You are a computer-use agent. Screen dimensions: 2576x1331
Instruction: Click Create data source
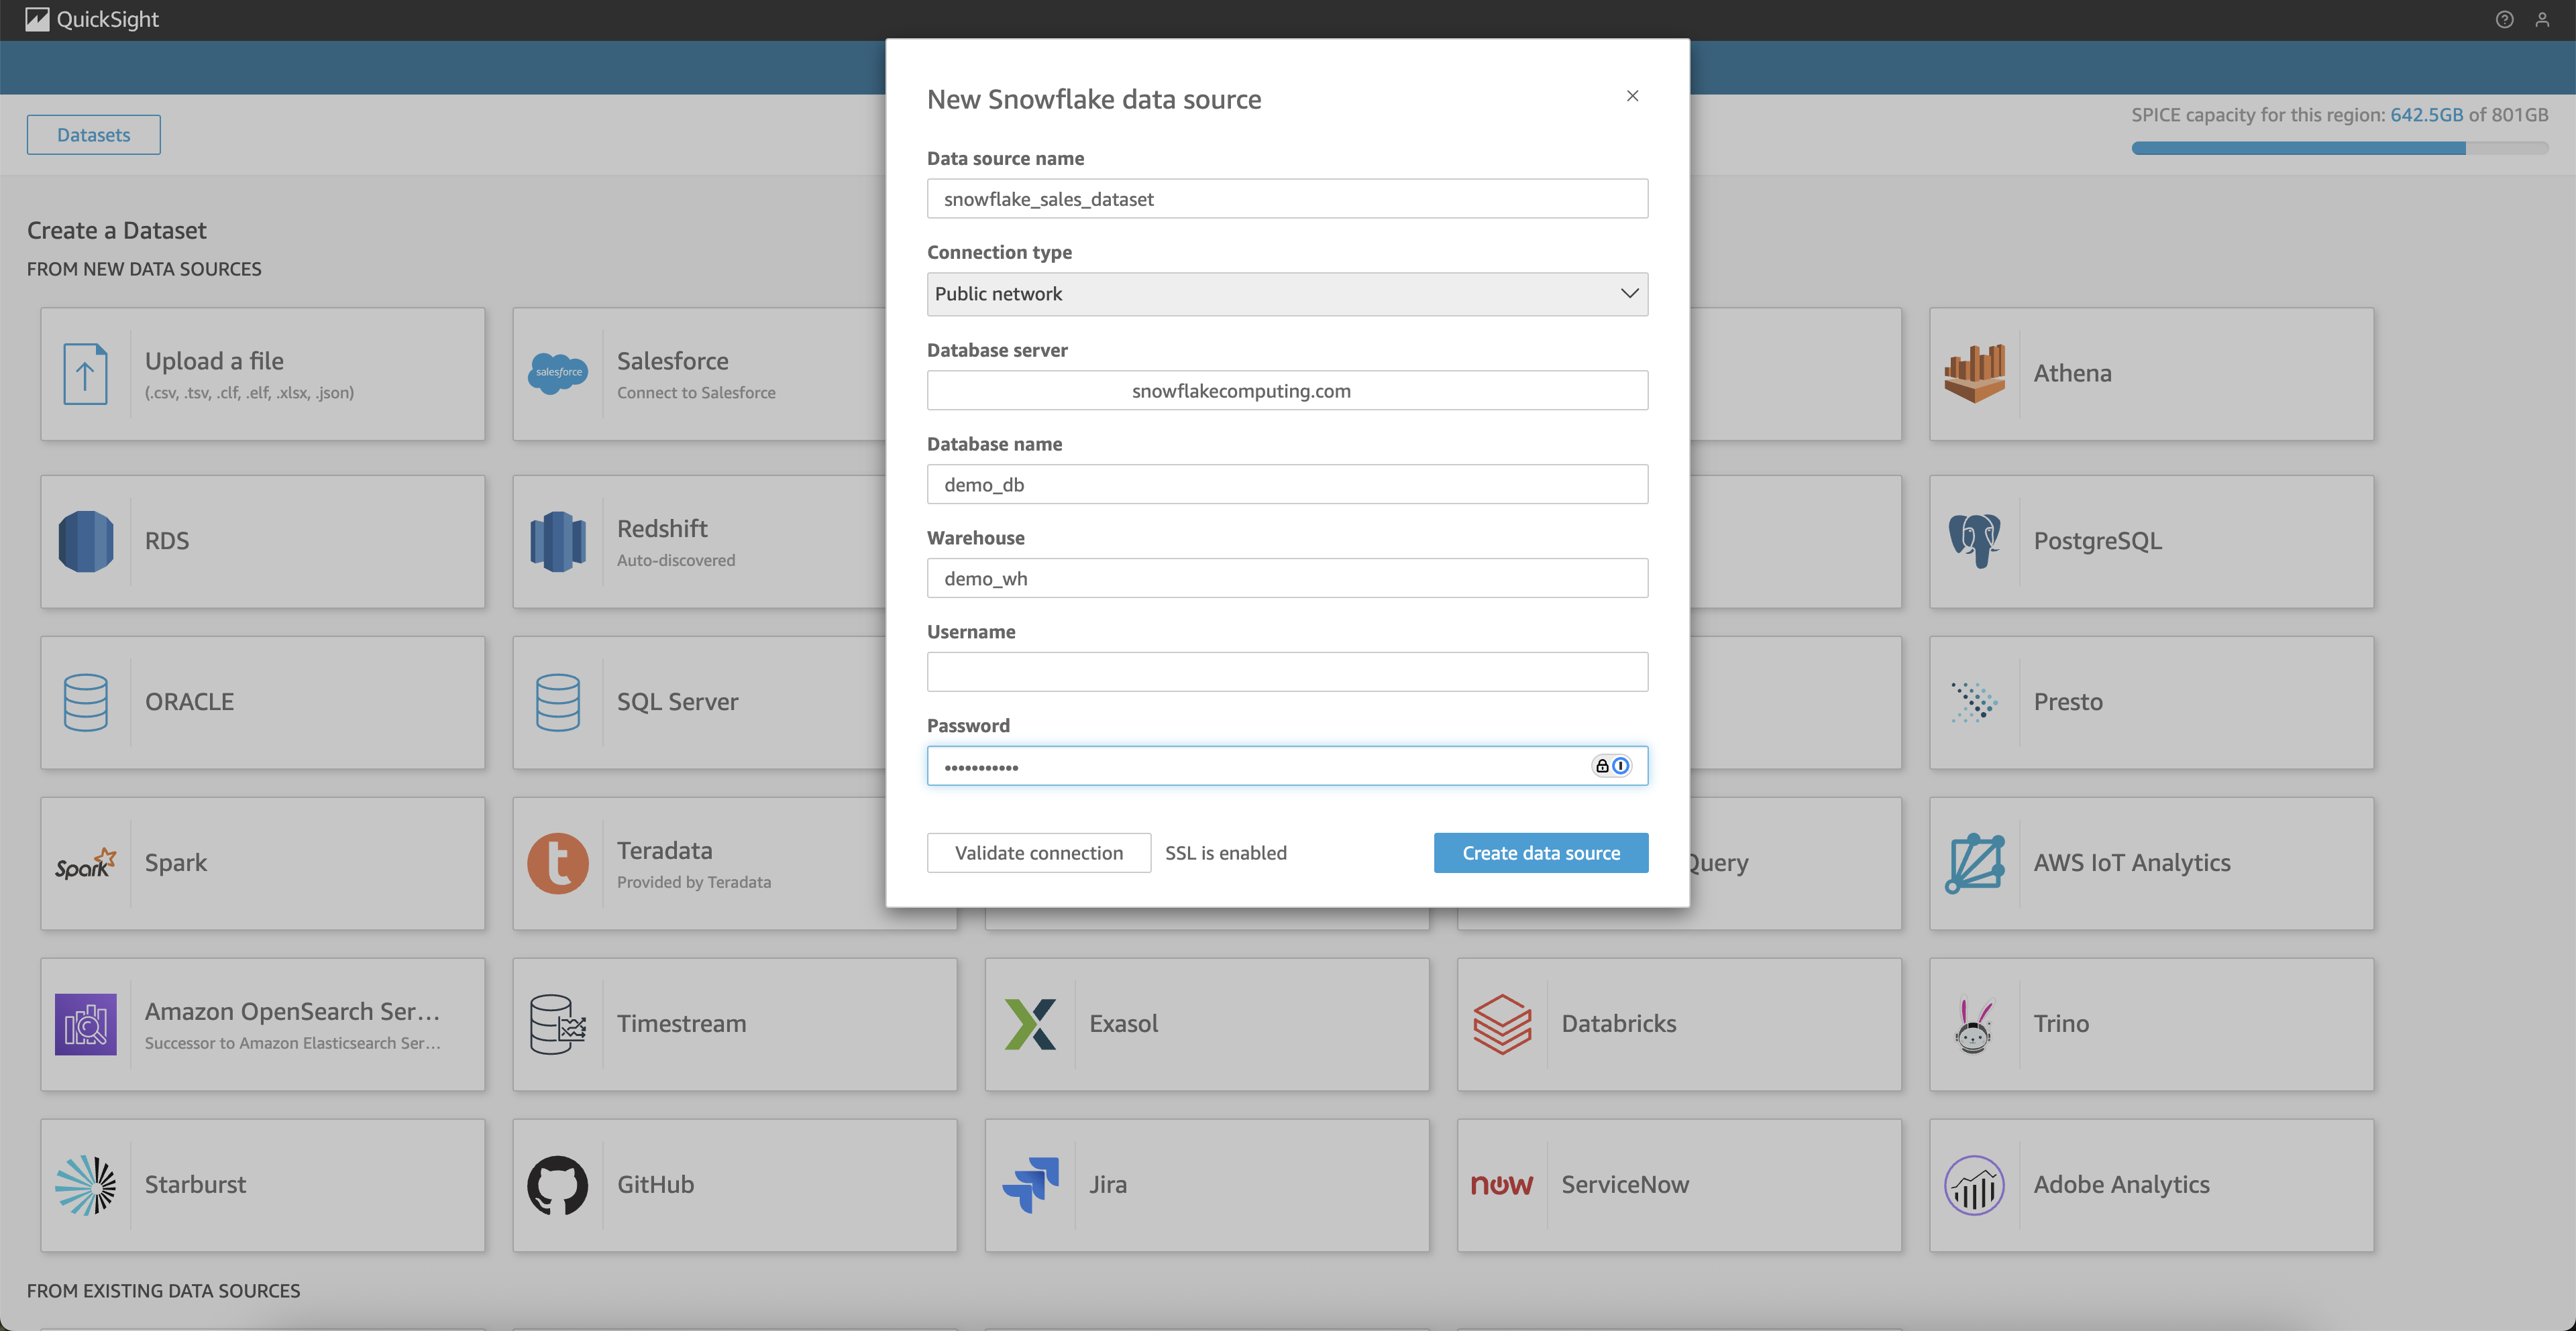[x=1540, y=852]
